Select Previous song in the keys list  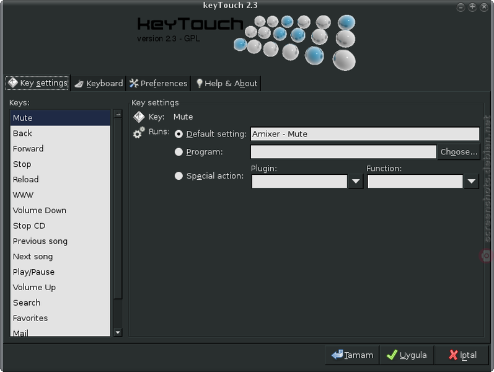(x=60, y=241)
